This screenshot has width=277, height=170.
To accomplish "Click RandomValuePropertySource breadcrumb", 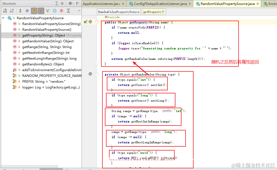I will pyautogui.click(x=119, y=12).
